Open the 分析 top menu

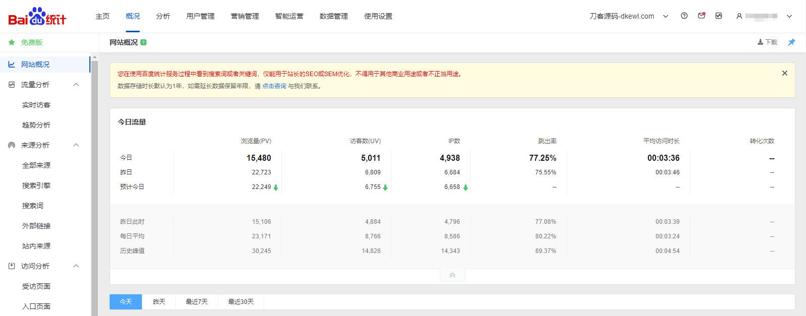pos(163,16)
